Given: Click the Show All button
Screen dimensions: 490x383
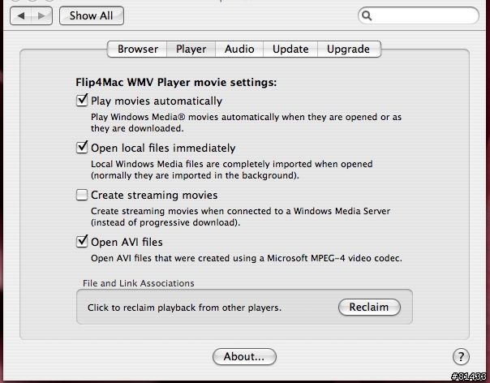Looking at the screenshot, I should pos(92,15).
